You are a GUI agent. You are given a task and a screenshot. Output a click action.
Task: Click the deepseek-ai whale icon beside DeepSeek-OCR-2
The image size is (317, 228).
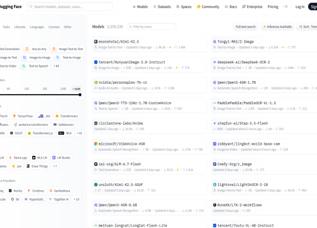click(x=215, y=62)
